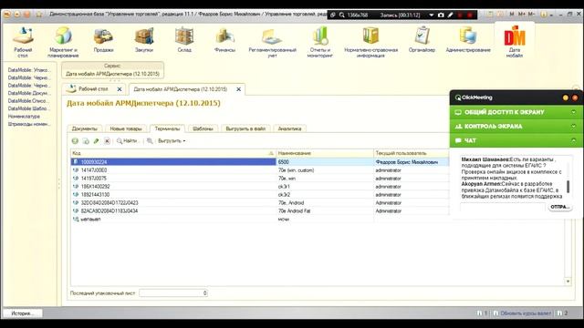Click the recorder camera snapshot icon
584x328 pixels.
point(441,15)
